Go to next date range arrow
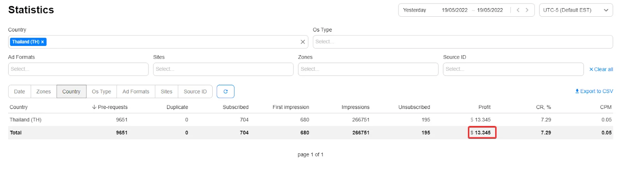This screenshot has height=170, width=622. 527,10
